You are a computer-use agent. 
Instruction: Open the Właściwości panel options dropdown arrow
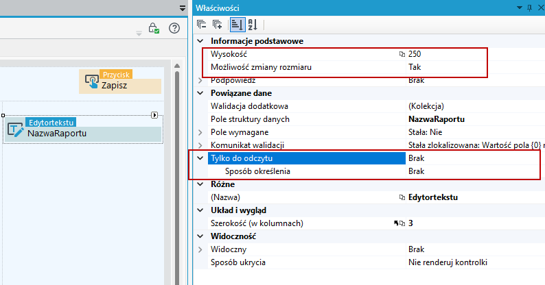coord(520,8)
